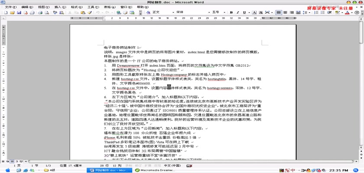Image resolution: width=364 pixels, height=173 pixels.
Task: Align text right button
Action: click(292, 12)
